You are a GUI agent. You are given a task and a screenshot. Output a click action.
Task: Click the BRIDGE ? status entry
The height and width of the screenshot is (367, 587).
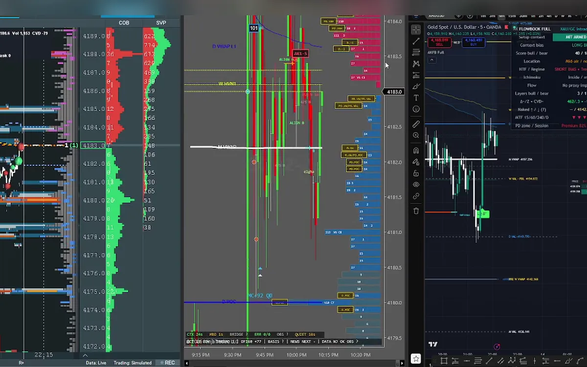tap(239, 334)
